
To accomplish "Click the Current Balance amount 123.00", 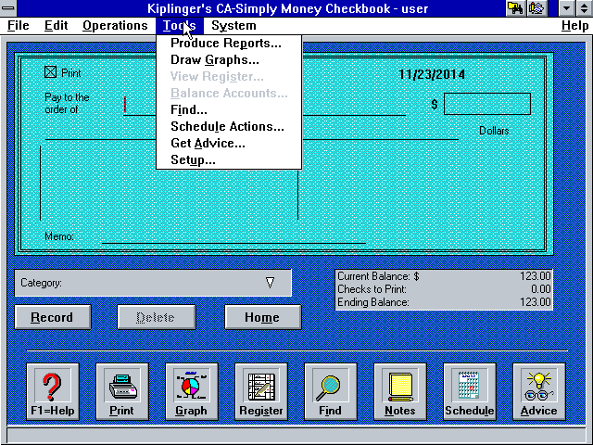I will click(x=536, y=276).
